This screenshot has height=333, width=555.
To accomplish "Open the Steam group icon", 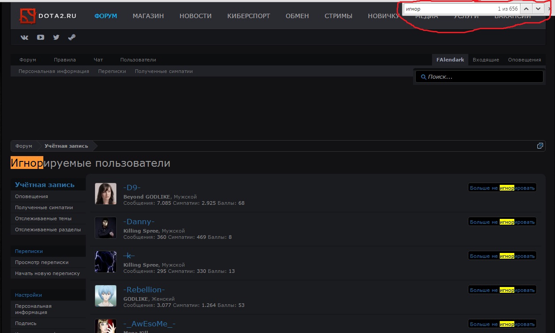I will click(72, 38).
